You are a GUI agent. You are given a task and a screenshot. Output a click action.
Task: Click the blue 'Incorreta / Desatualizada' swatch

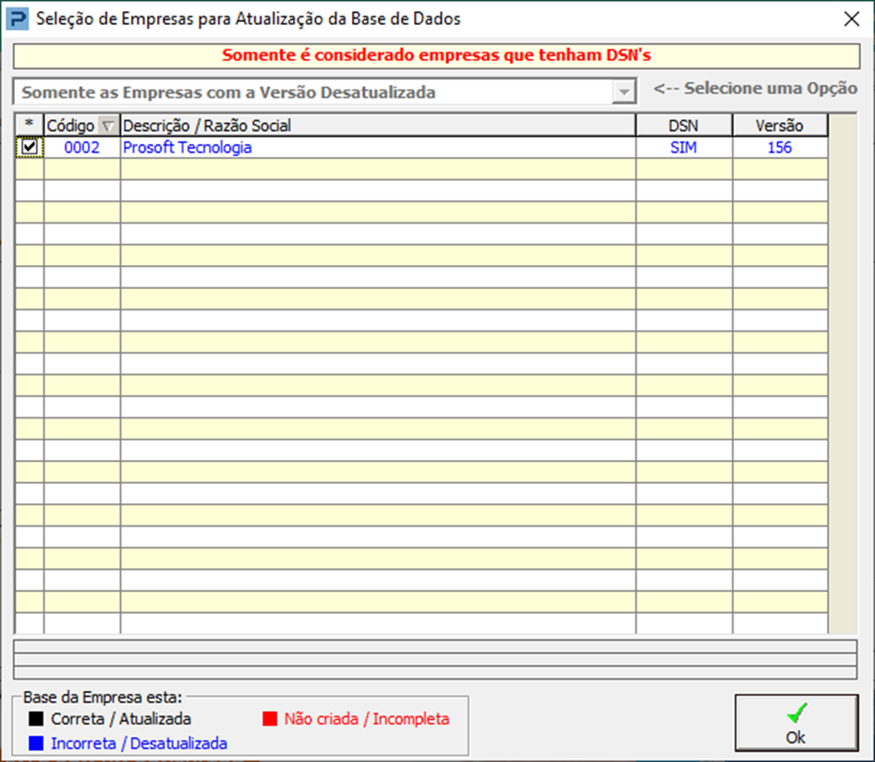36,743
